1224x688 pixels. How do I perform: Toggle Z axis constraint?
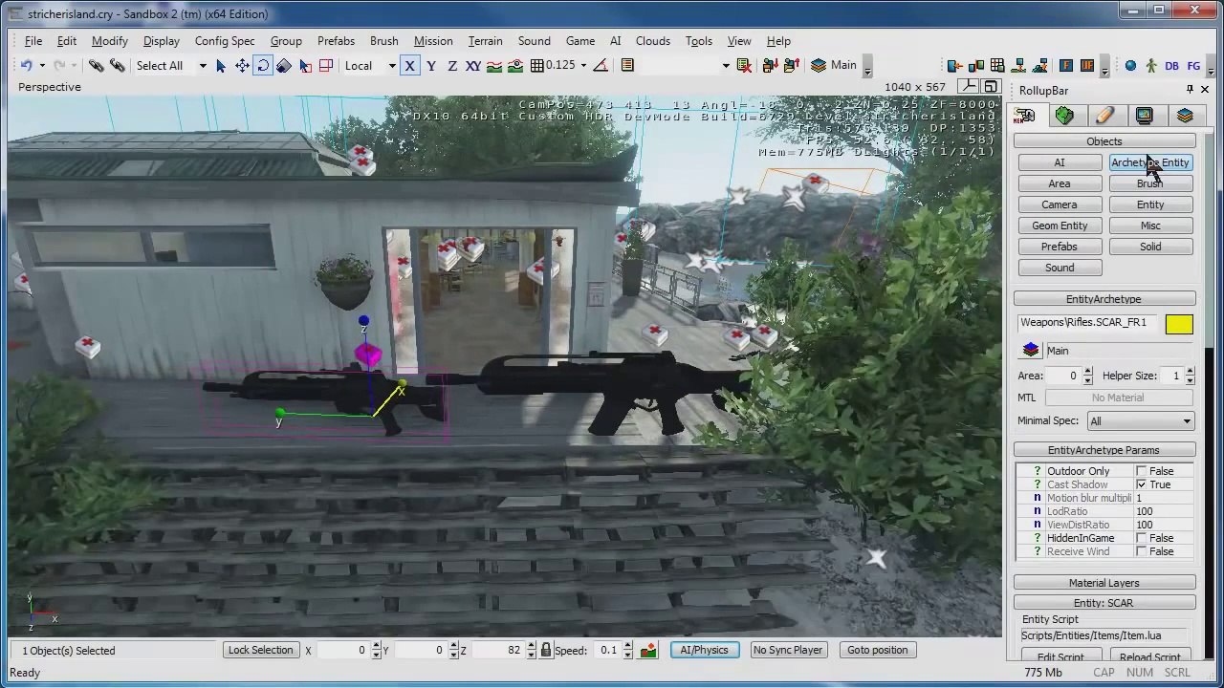[x=451, y=66]
